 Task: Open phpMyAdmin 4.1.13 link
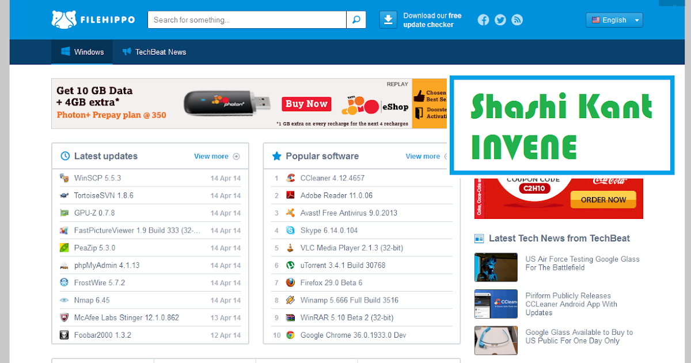coord(107,265)
